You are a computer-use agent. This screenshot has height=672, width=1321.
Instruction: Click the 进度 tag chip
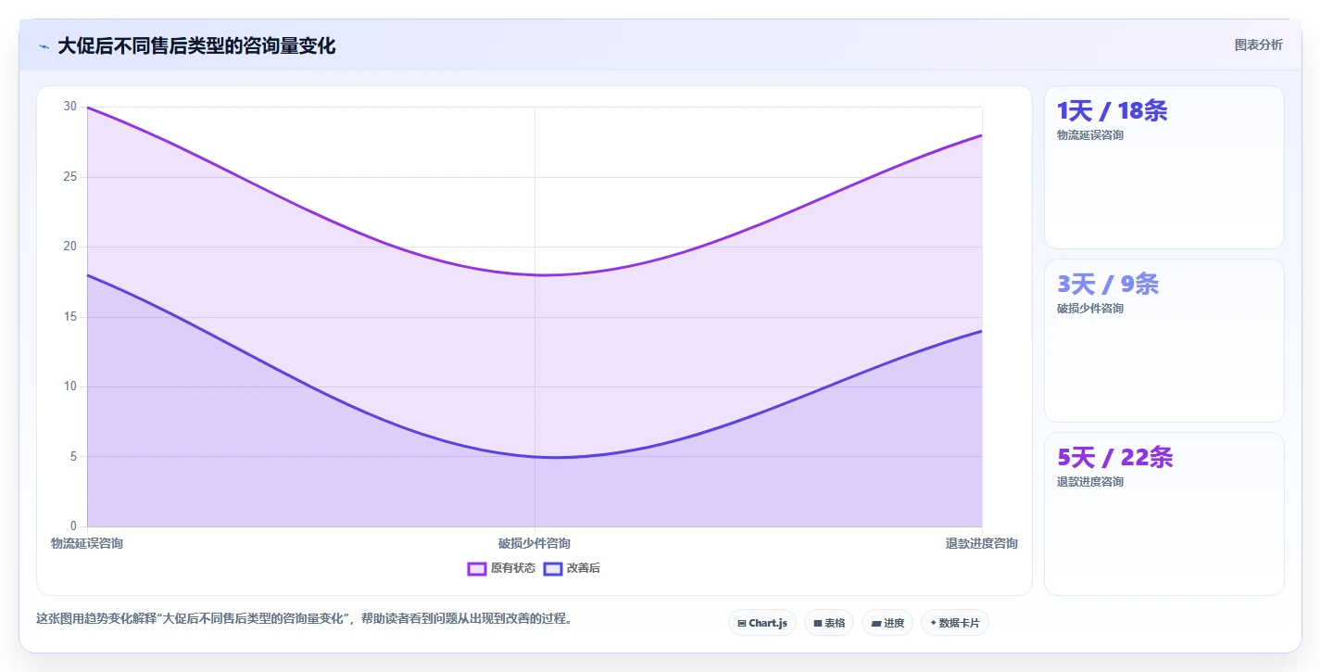point(887,623)
